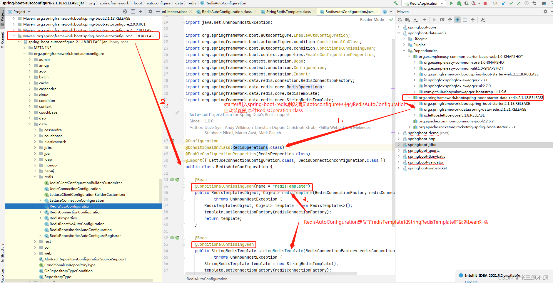This screenshot has width=553, height=283.
Task: Expand the springboot-jdbc Maven module
Action: click(399, 144)
